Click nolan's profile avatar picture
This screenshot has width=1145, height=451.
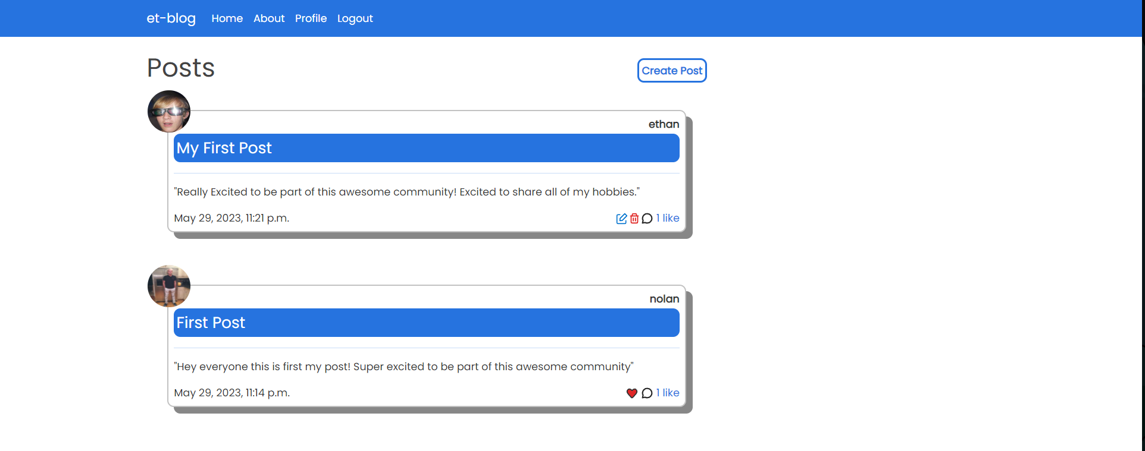coord(169,286)
